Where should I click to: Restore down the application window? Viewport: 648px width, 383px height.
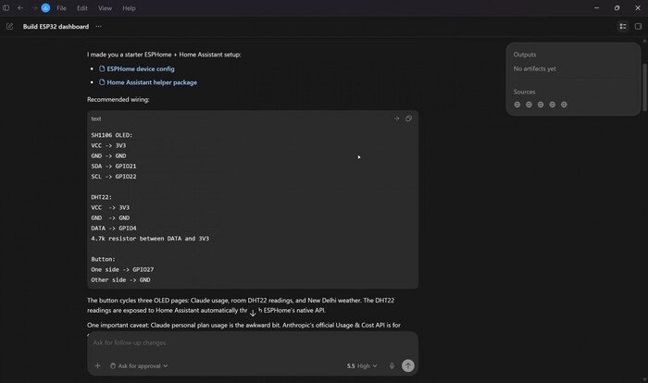click(617, 7)
